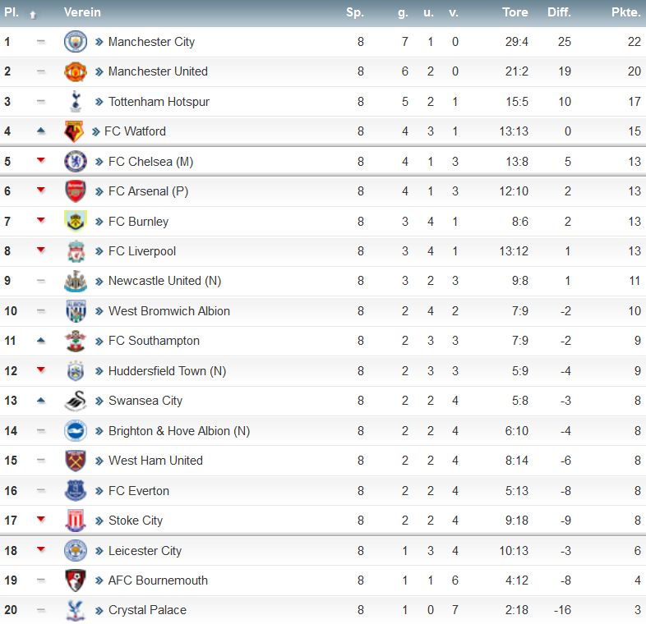Click the FC Chelsea crest icon

pos(76,162)
